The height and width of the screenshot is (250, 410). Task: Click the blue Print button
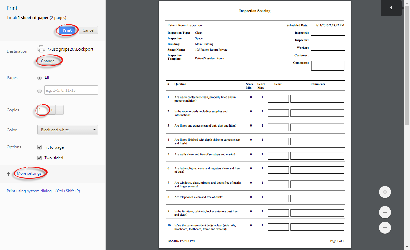(67, 30)
